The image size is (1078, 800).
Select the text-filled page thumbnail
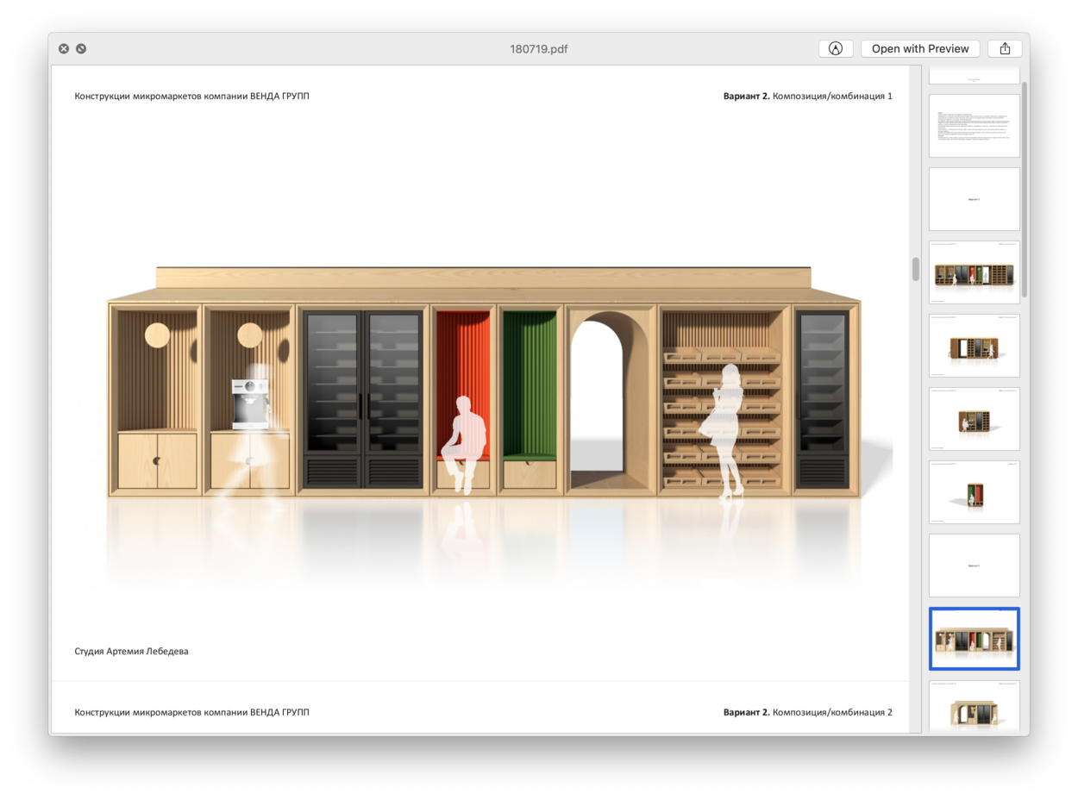974,126
